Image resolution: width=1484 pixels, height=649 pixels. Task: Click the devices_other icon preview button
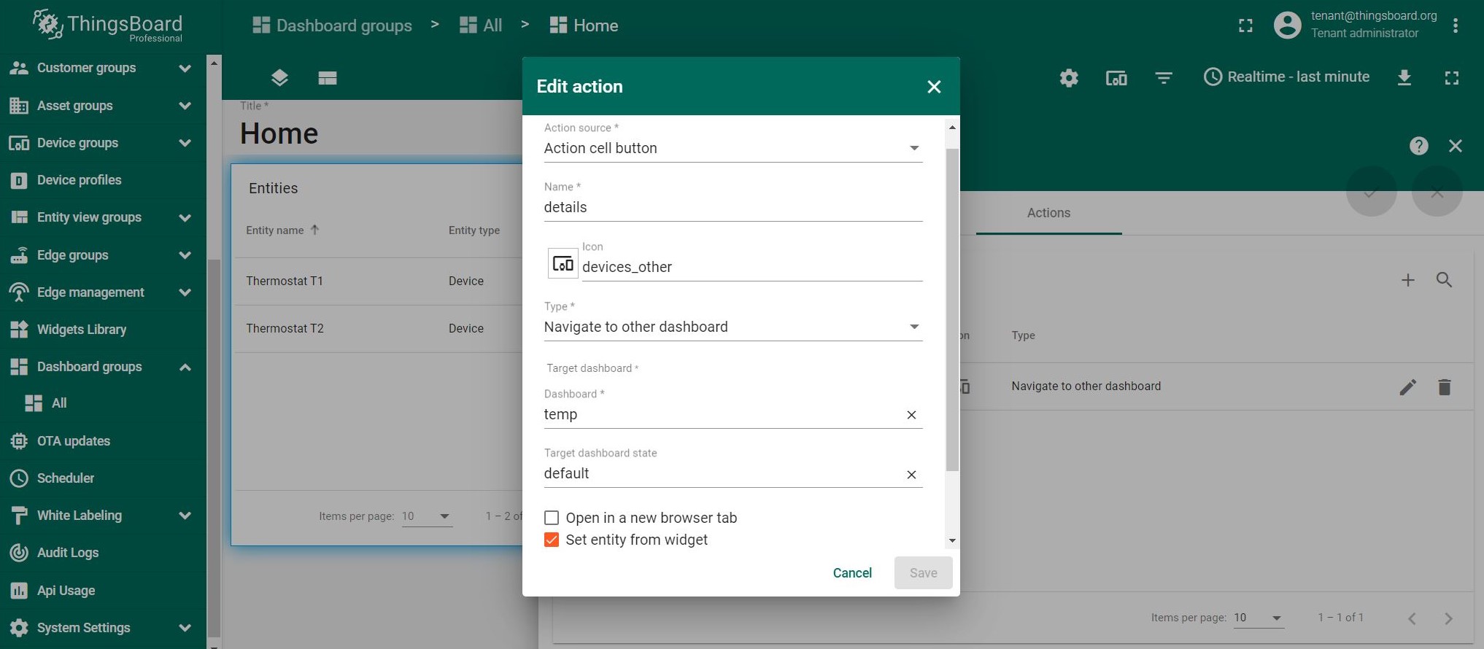tap(563, 263)
